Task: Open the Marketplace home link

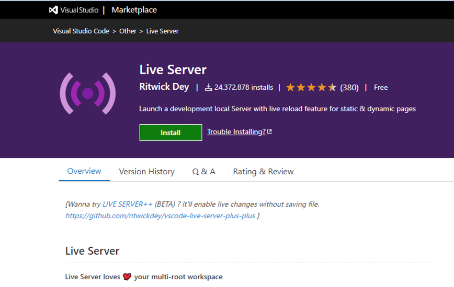Action: [x=134, y=10]
